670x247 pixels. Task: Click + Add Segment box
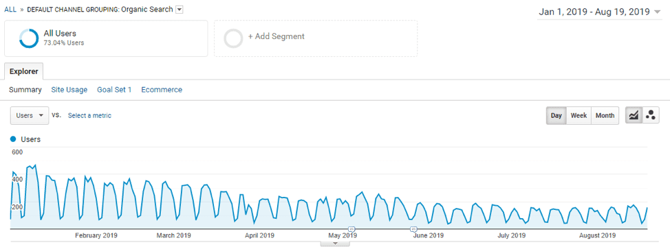[x=316, y=38]
